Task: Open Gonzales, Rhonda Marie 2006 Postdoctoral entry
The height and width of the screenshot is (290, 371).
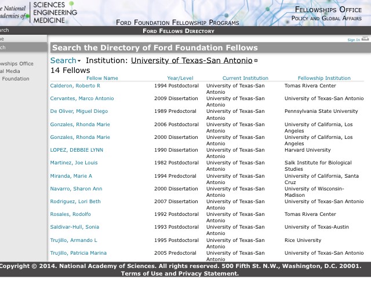Action: click(x=80, y=124)
